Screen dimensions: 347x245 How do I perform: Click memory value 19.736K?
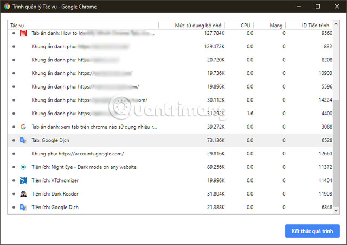point(216,73)
